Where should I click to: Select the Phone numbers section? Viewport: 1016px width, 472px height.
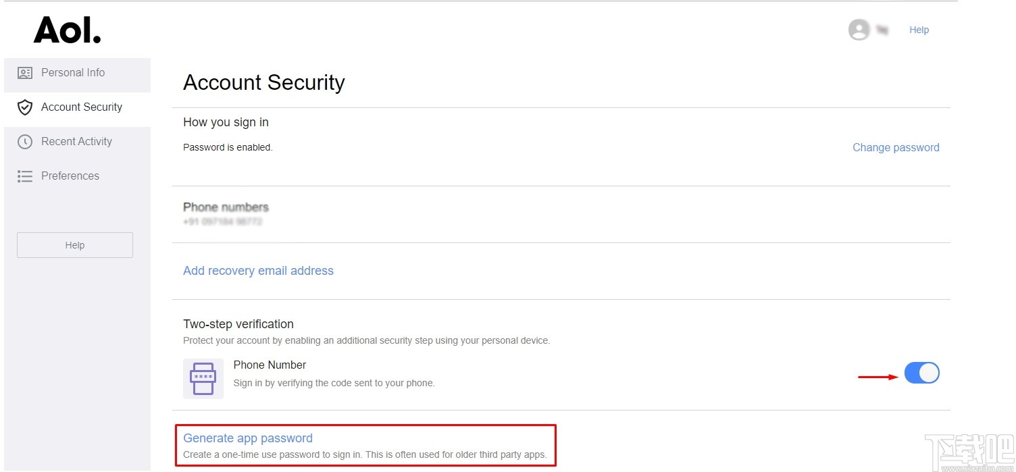[x=226, y=207]
